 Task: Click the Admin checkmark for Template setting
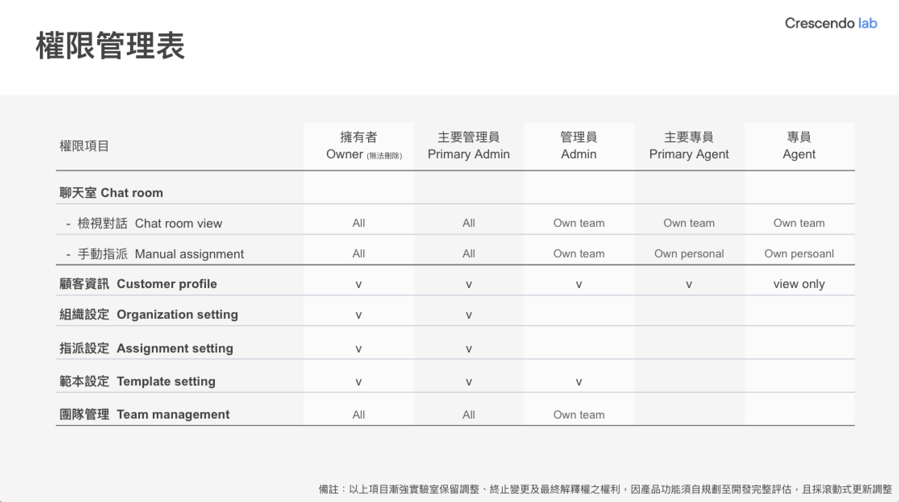coord(579,382)
